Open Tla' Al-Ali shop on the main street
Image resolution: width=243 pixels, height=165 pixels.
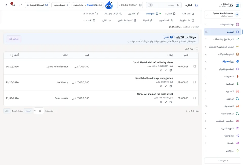(155, 94)
